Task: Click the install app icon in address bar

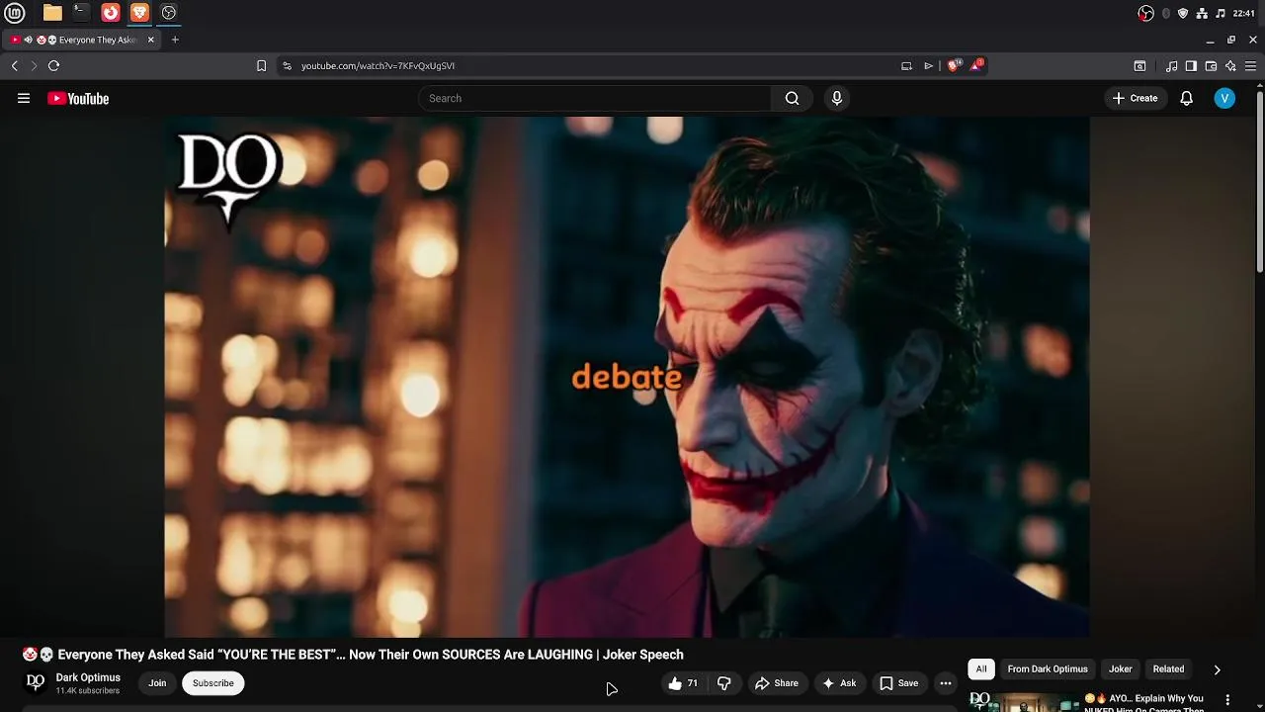Action: 906,65
